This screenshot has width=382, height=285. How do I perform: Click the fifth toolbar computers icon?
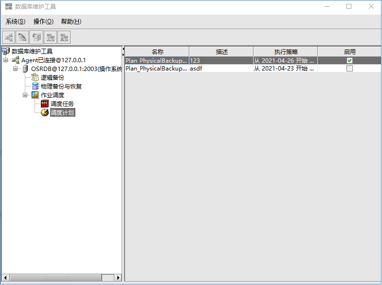coord(64,37)
